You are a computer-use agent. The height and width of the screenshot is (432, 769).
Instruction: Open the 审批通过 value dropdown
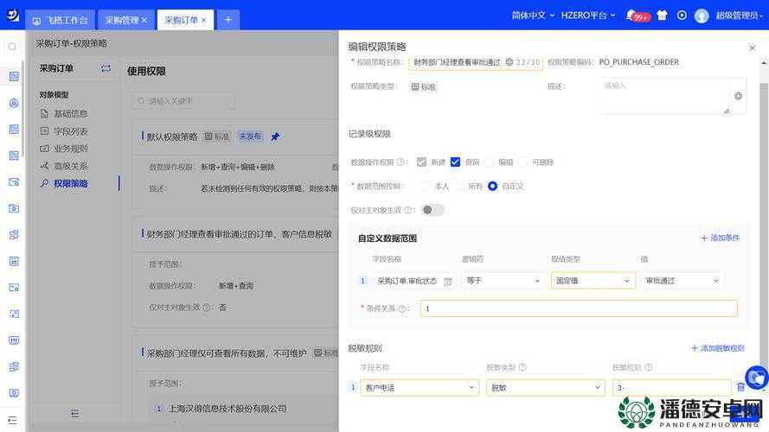pyautogui.click(x=682, y=281)
